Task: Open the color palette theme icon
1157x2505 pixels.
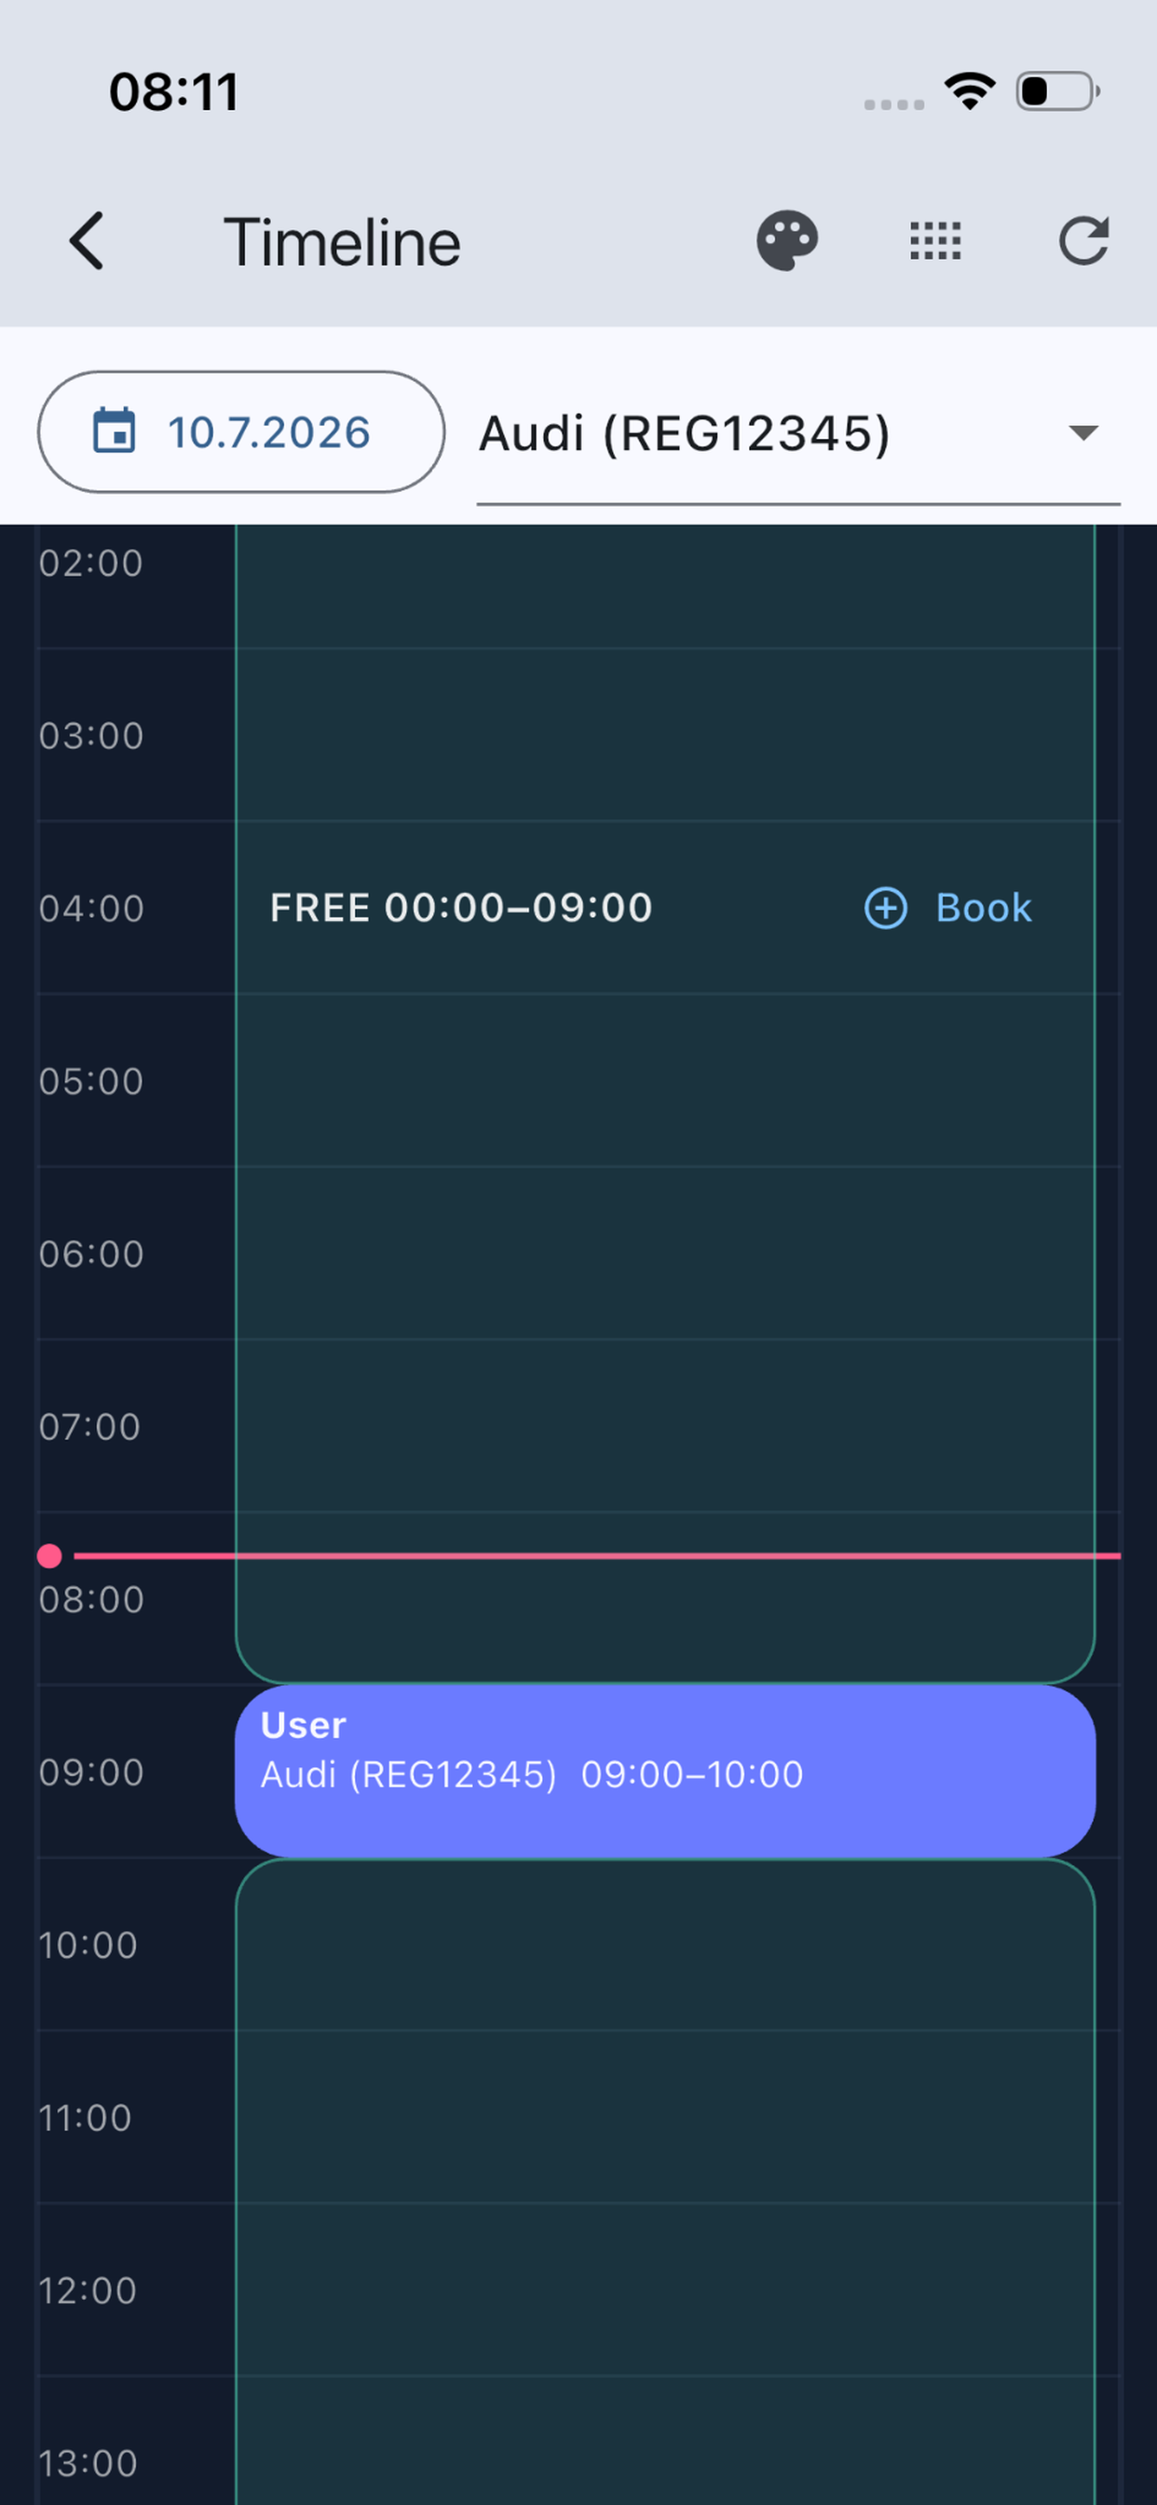Action: [x=786, y=241]
